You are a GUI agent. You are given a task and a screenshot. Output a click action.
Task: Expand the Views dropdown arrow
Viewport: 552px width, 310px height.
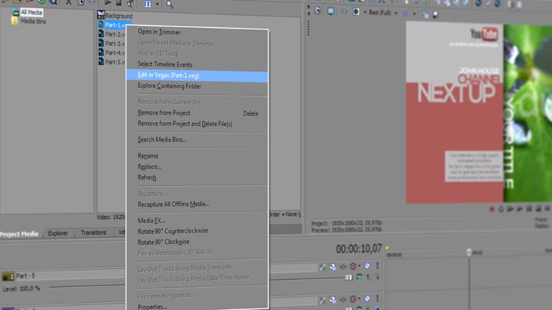pyautogui.click(x=157, y=4)
